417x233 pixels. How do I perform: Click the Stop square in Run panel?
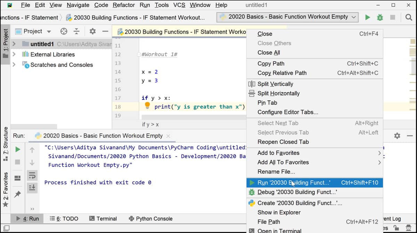(18, 162)
